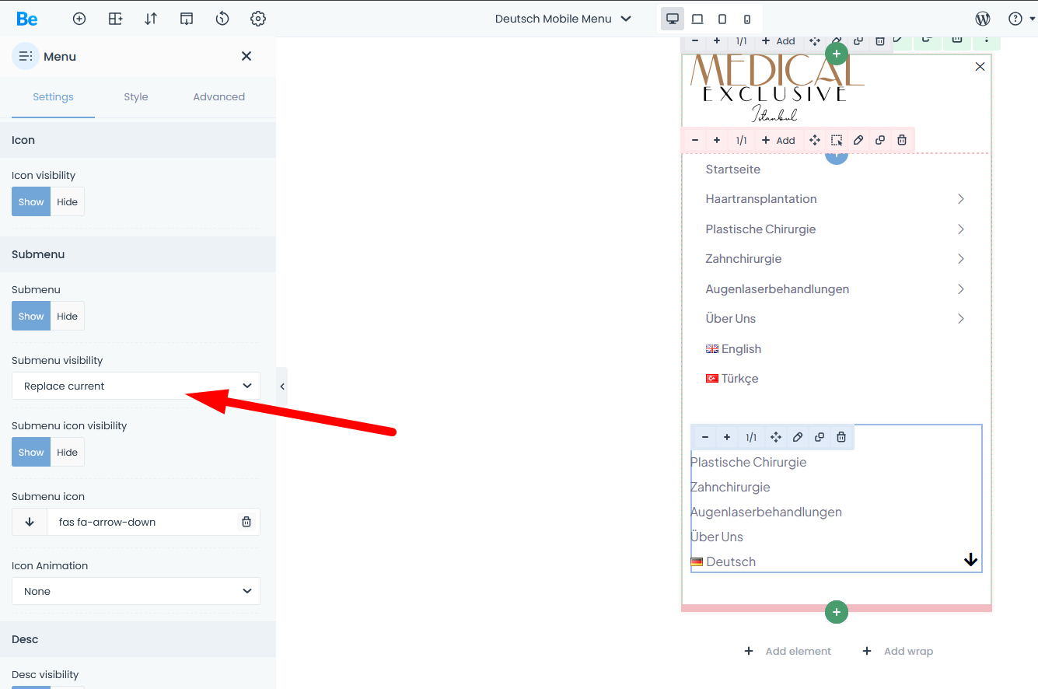This screenshot has width=1038, height=689.
Task: Open the settings gear in top toolbar
Action: [x=258, y=19]
